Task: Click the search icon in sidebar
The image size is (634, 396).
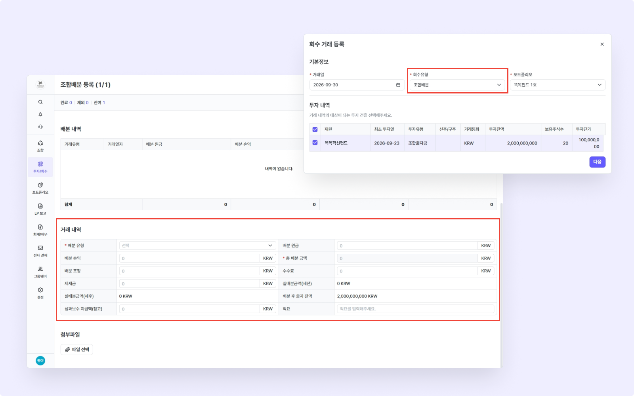Action: pyautogui.click(x=40, y=102)
